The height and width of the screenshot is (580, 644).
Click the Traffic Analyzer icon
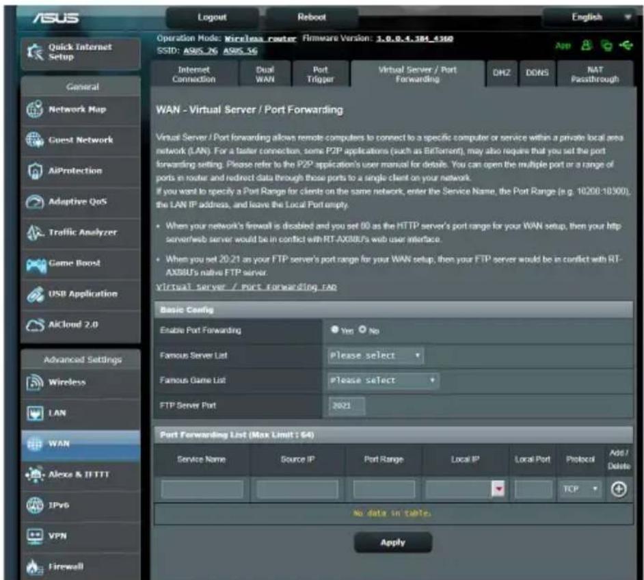[x=34, y=233]
